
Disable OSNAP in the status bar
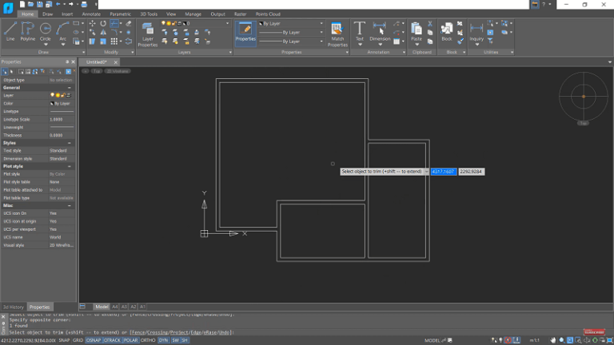pyautogui.click(x=93, y=340)
